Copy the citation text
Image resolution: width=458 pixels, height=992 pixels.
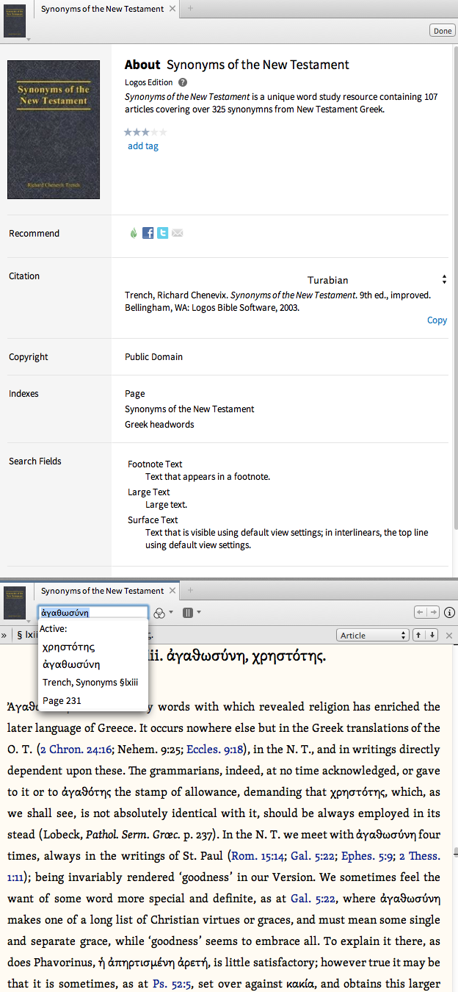click(x=437, y=320)
